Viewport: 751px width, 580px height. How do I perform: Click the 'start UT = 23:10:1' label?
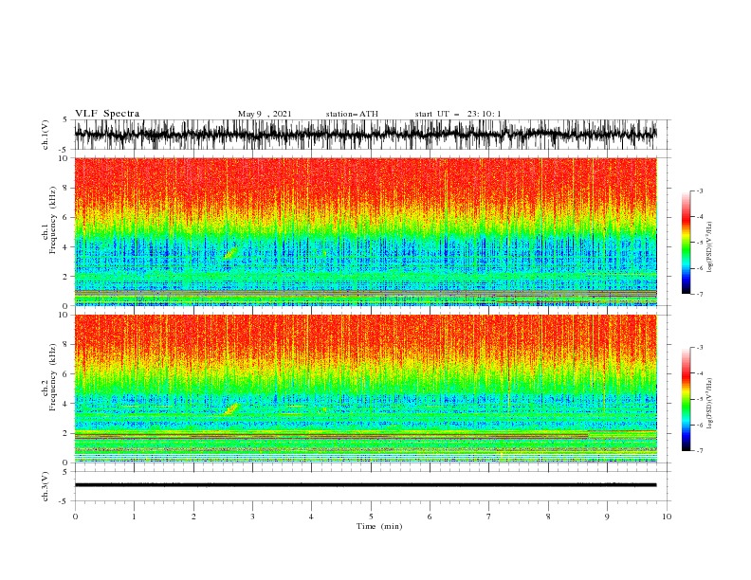coord(458,114)
